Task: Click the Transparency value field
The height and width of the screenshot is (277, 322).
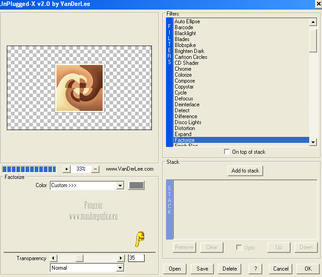Action: [x=136, y=258]
